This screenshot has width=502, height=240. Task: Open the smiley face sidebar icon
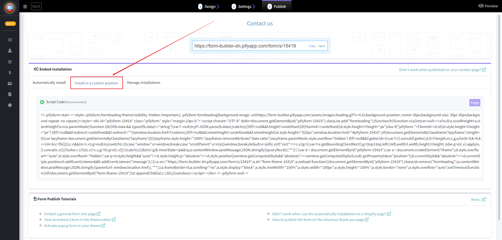(10, 105)
